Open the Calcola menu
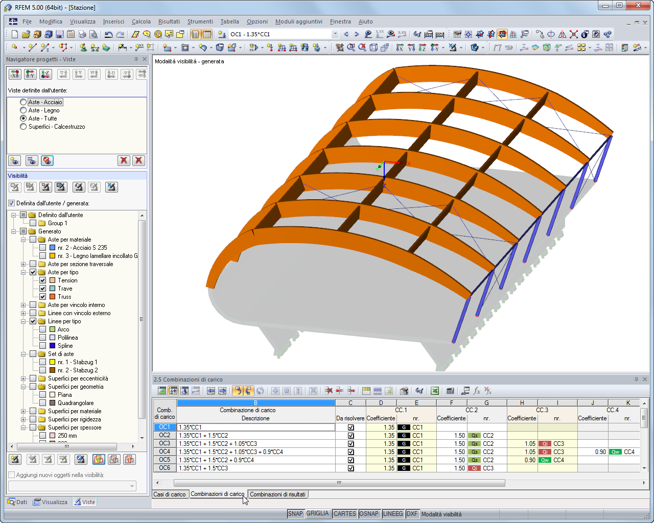Viewport: 654px width, 523px height. click(x=141, y=21)
